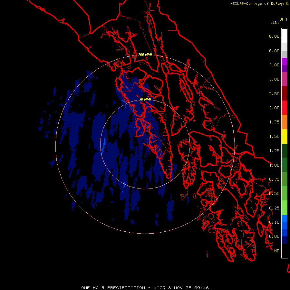Click the 2.00 legend value
This screenshot has height=290, width=290.
(x=274, y=108)
